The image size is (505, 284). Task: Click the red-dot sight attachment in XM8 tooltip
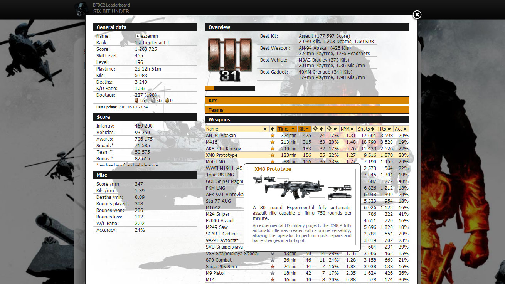point(257,179)
